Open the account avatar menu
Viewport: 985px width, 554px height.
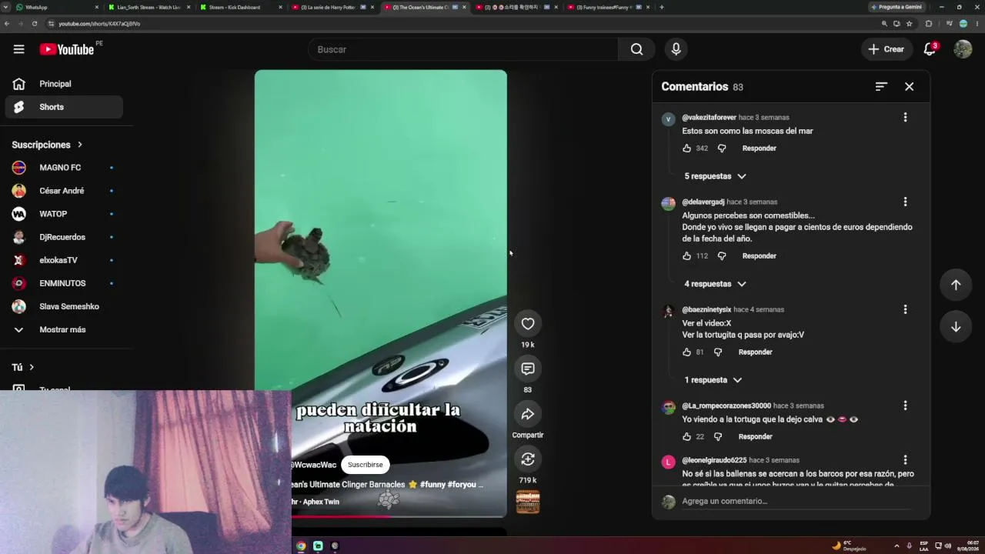pyautogui.click(x=963, y=49)
